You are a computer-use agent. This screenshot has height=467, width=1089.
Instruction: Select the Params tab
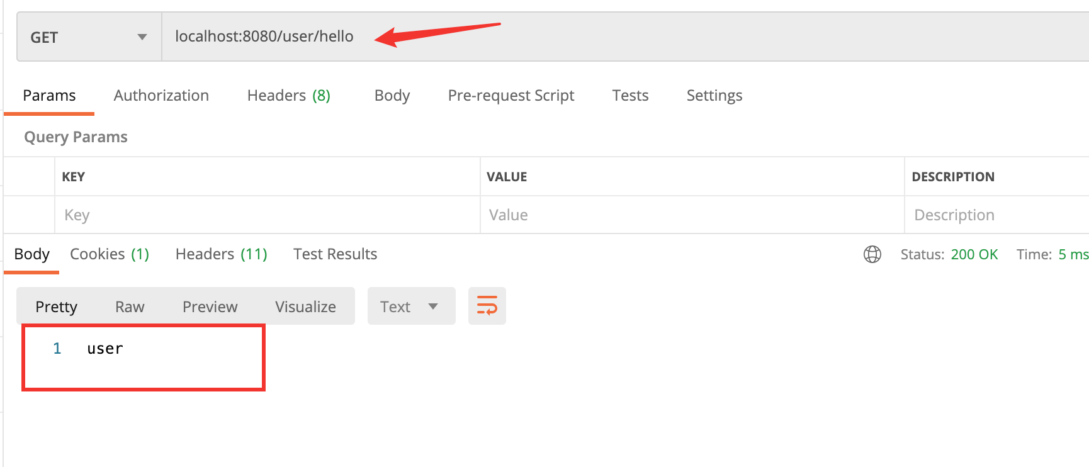point(49,96)
